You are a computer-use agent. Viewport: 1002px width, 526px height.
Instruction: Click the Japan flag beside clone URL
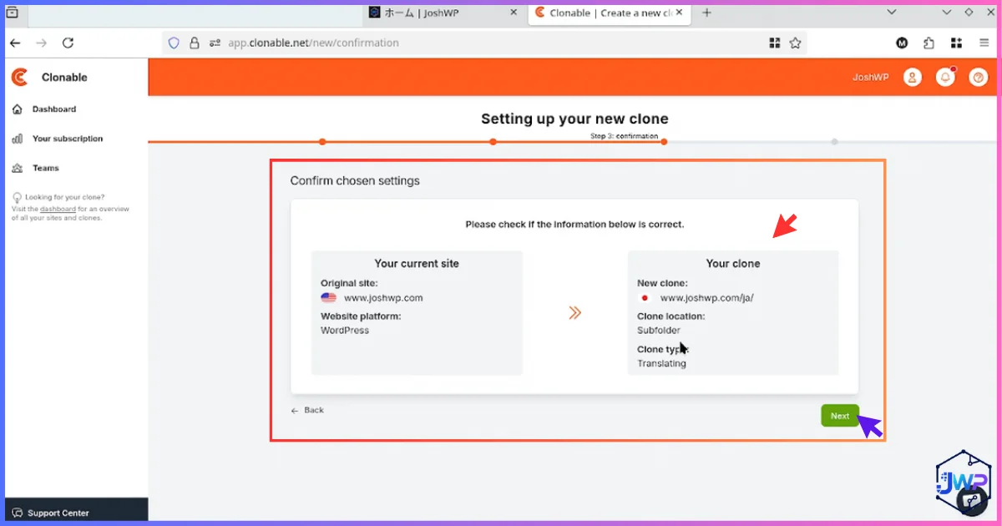(645, 297)
